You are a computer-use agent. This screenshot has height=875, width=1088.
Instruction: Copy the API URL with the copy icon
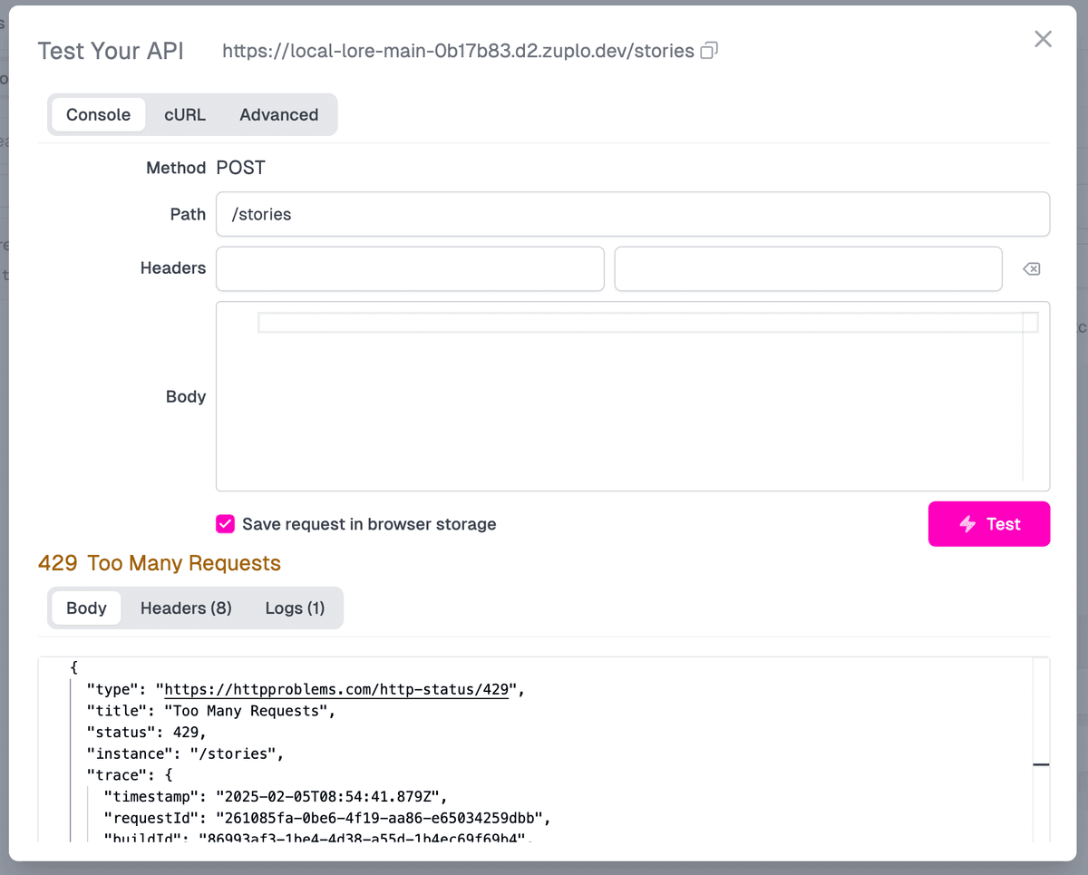coord(709,51)
